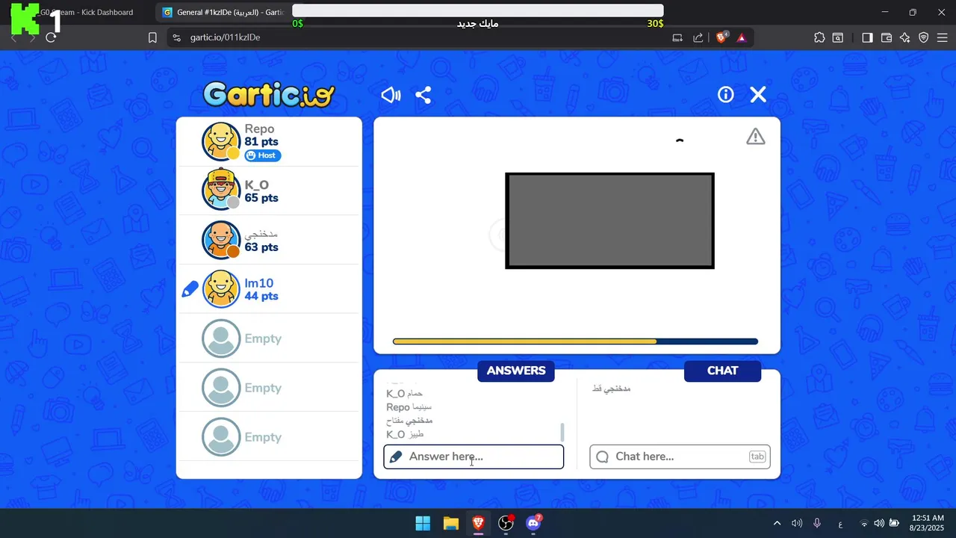Click the 'Host' badge under Repo
956x538 pixels.
click(x=262, y=155)
